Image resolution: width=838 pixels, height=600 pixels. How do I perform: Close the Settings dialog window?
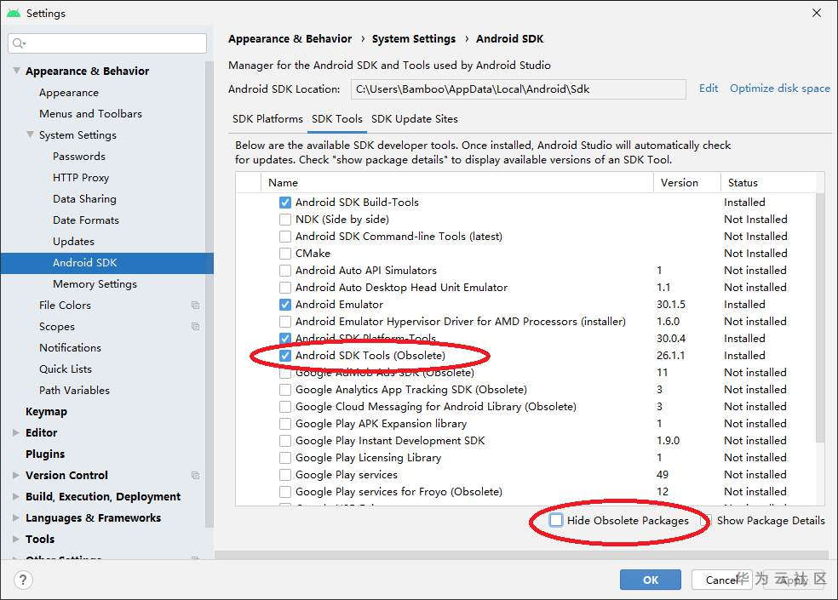pyautogui.click(x=817, y=13)
